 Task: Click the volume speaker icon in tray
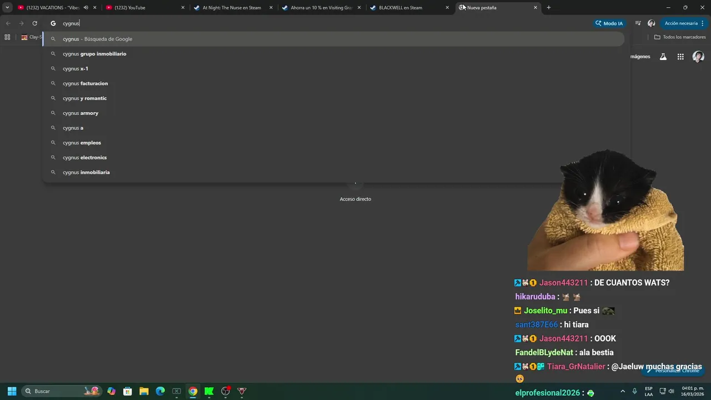coord(672,391)
